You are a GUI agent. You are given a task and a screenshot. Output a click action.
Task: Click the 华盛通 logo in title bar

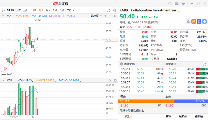click(x=60, y=4)
